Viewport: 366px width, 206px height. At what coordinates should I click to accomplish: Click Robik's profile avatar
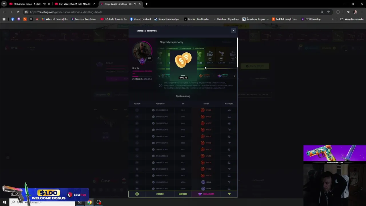coord(142,51)
